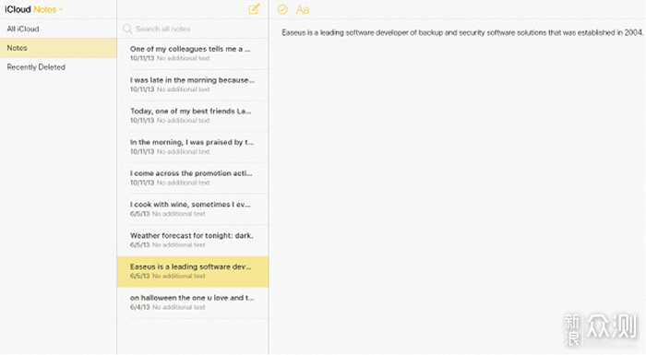646x355 pixels.
Task: Open note 'In the morning, I was praised by t...'
Action: tap(193, 147)
